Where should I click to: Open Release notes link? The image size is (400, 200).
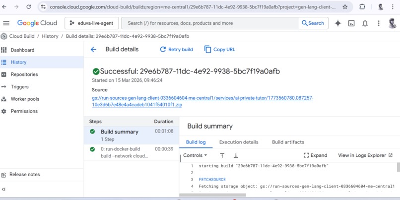pyautogui.click(x=24, y=175)
